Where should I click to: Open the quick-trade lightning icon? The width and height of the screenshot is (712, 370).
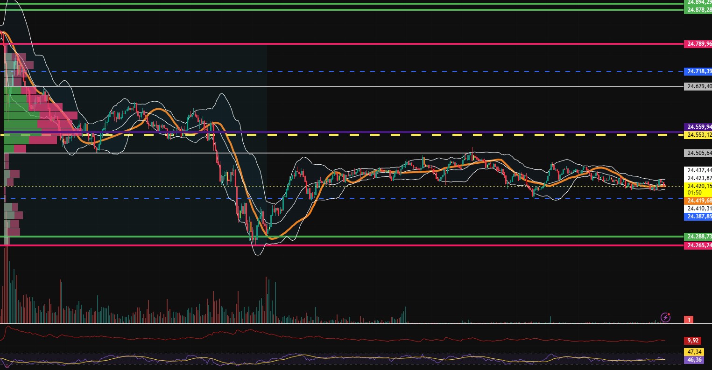665,318
